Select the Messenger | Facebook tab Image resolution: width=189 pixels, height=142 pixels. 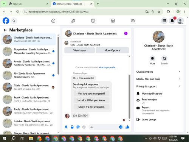point(73,4)
